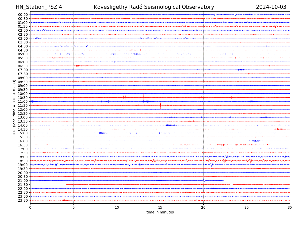Click the x-axis tick labeled 15
Screen dimensions: 302x226
[x=160, y=208]
